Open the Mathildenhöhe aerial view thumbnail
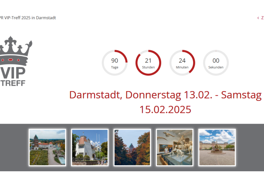The height and width of the screenshot is (174, 264). pyautogui.click(x=48, y=148)
